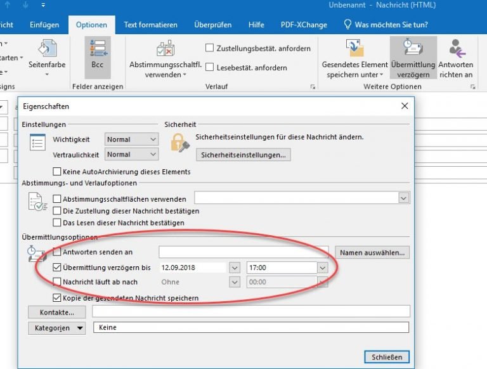Open the Vertraulichkeit dropdown
Screen dimensions: 487x369
tap(131, 154)
